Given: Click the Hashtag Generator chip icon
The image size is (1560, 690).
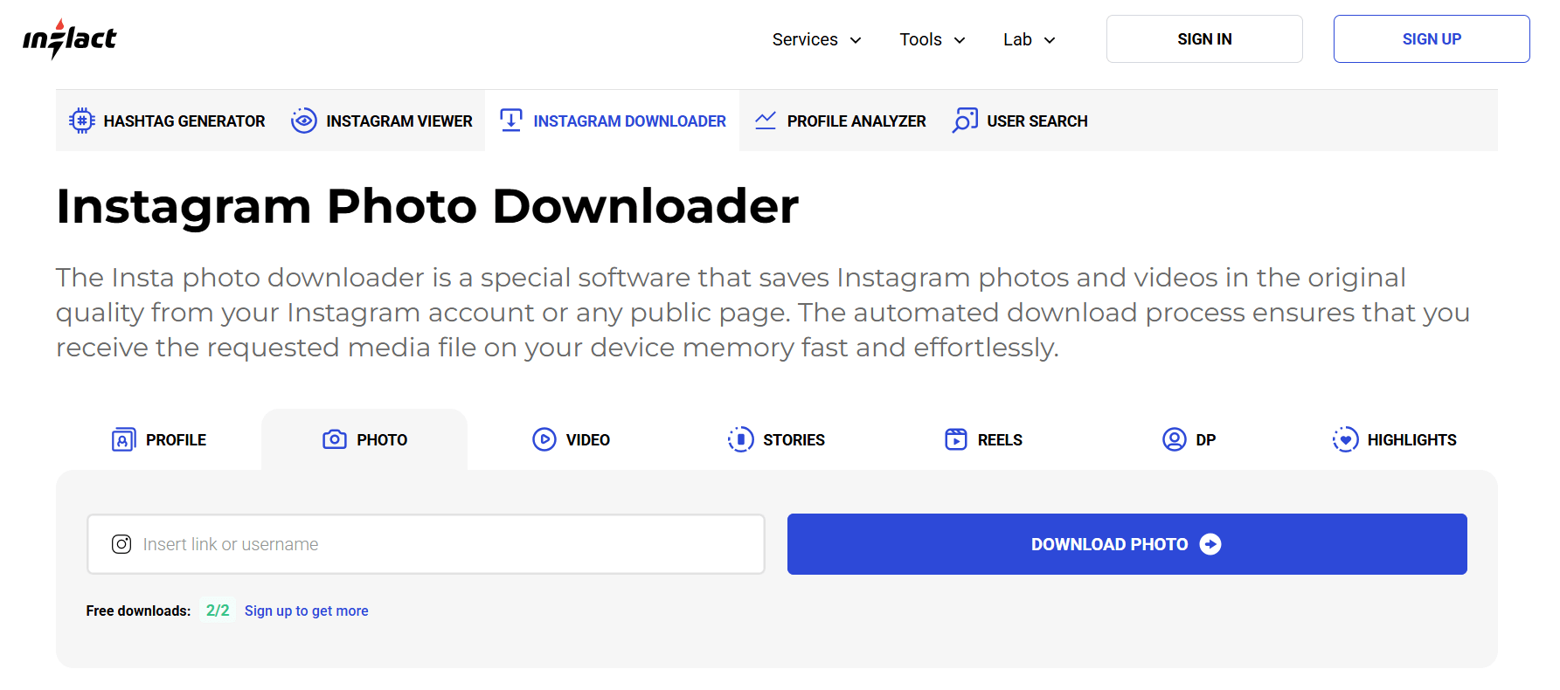Looking at the screenshot, I should click(82, 121).
